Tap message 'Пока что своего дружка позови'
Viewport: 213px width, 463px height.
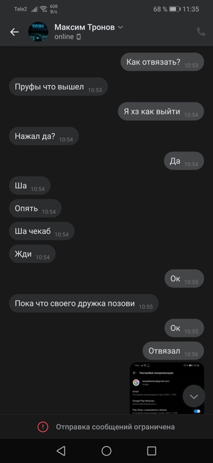coord(84,303)
